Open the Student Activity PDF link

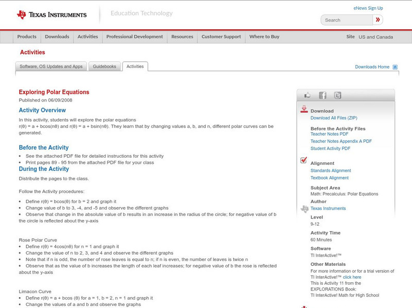330,148
